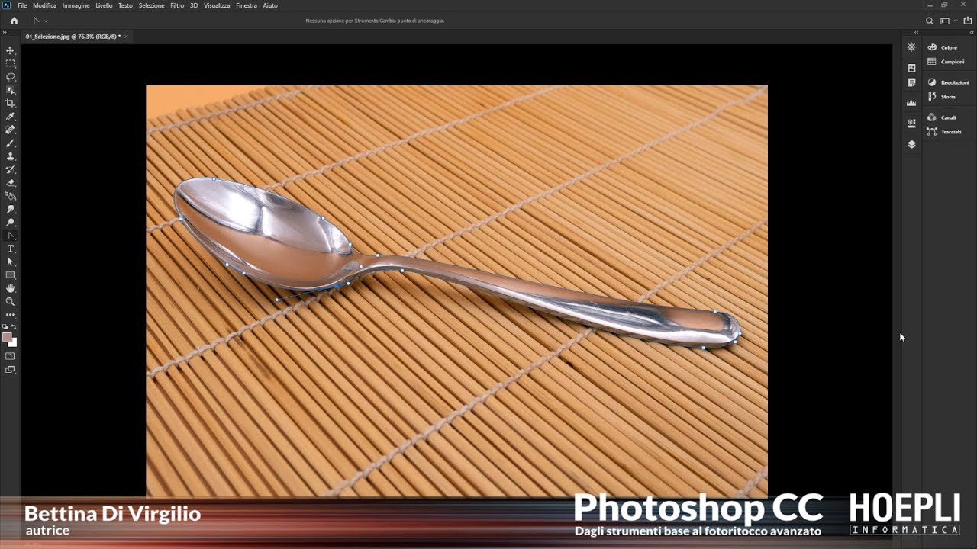The image size is (977, 549).
Task: Select the Eraser tool
Action: pos(10,183)
